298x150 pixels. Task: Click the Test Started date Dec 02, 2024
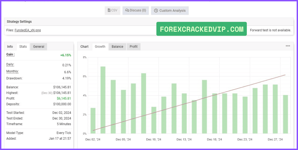coord(62,113)
